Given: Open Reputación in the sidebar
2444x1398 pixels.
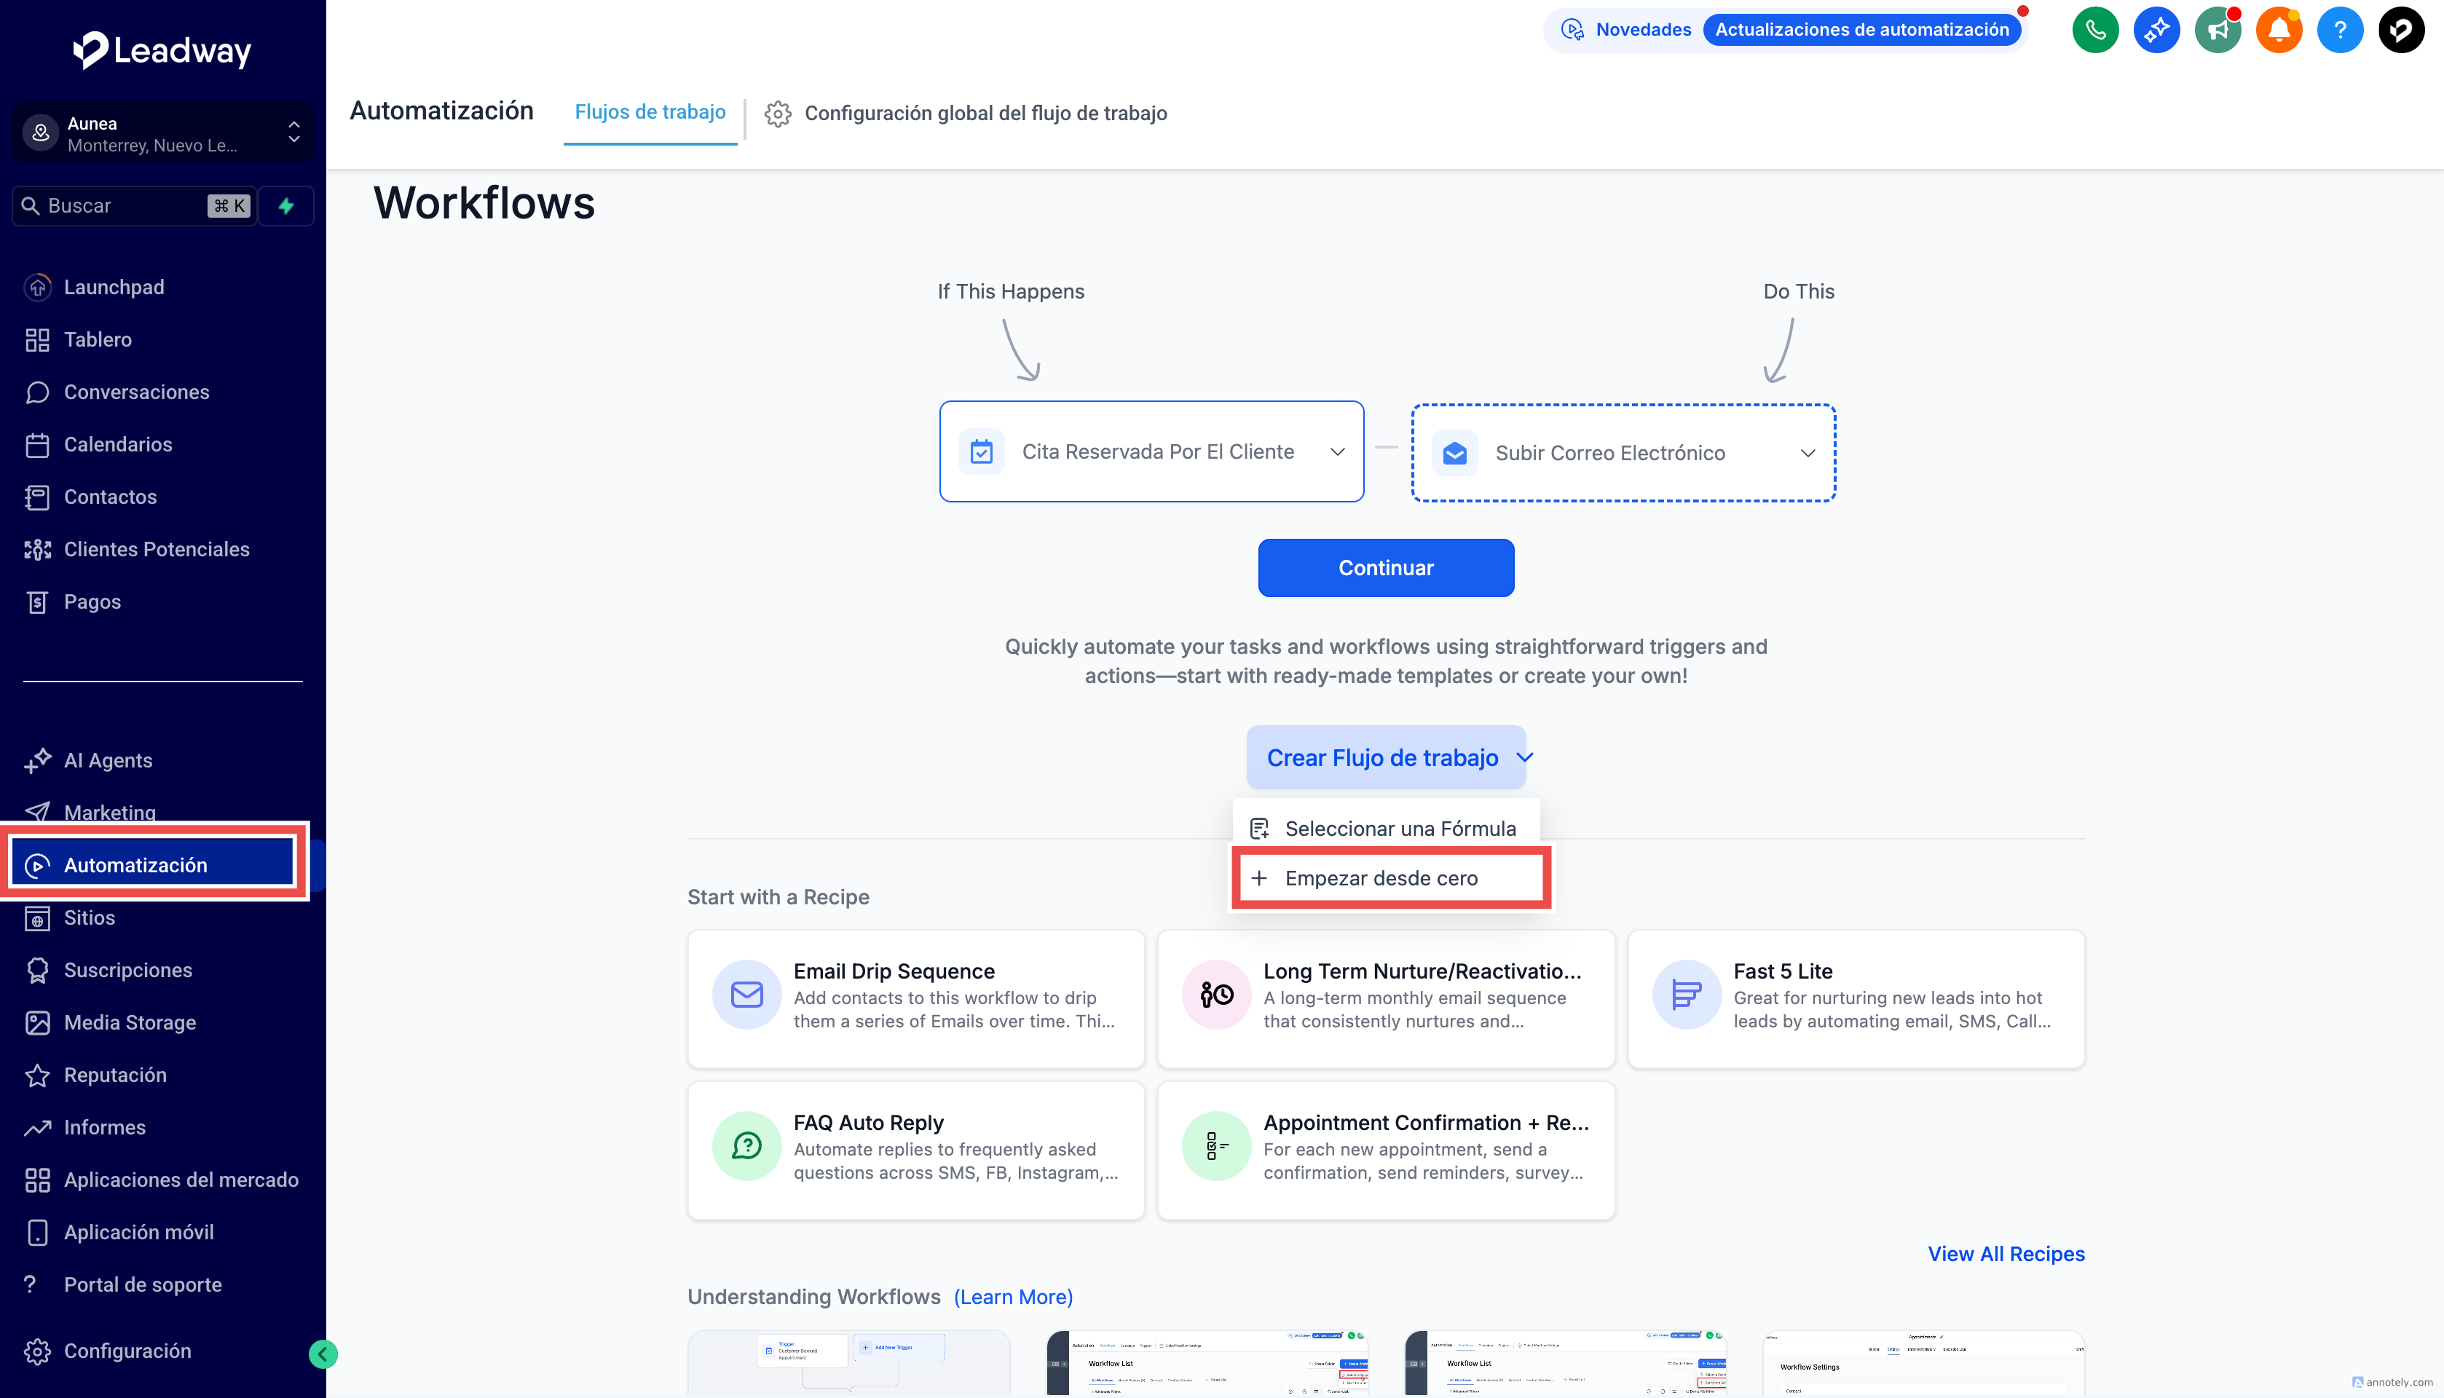Looking at the screenshot, I should [115, 1075].
